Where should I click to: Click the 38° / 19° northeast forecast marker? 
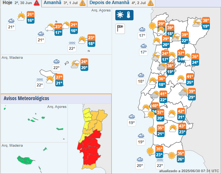pyautogui.click(x=206, y=23)
